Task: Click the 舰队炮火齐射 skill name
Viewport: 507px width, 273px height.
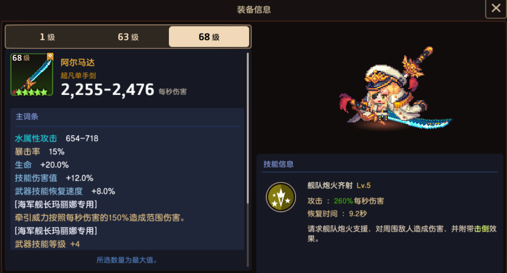Action: (x=330, y=186)
